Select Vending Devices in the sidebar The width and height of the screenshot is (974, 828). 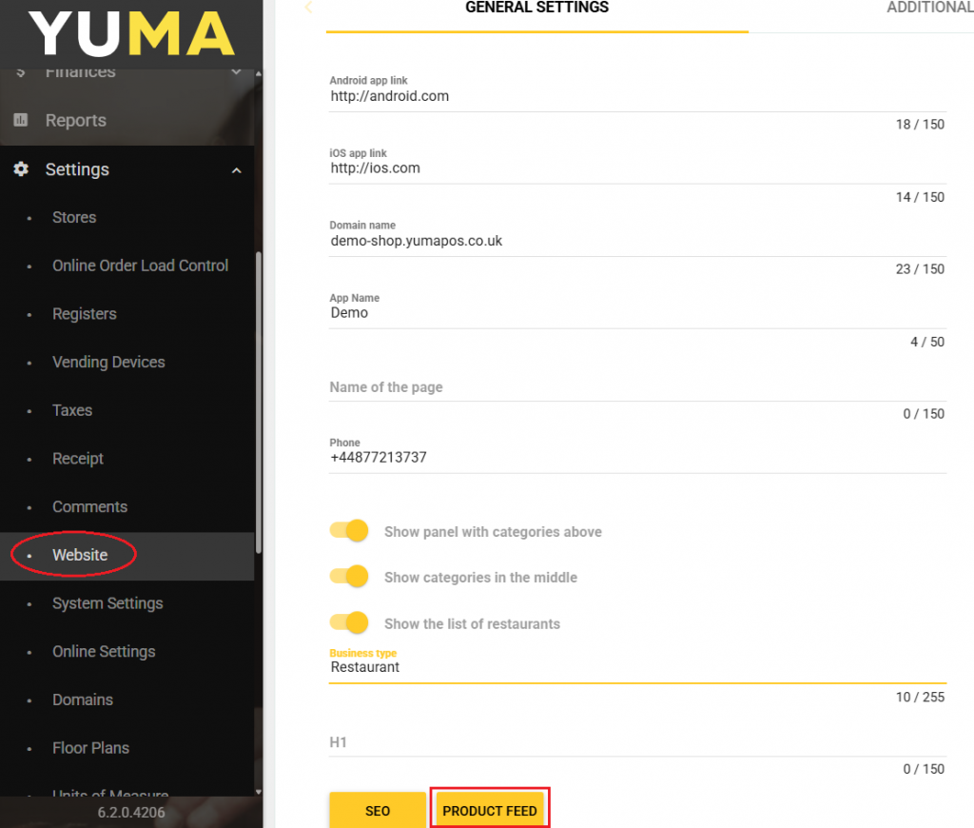108,362
